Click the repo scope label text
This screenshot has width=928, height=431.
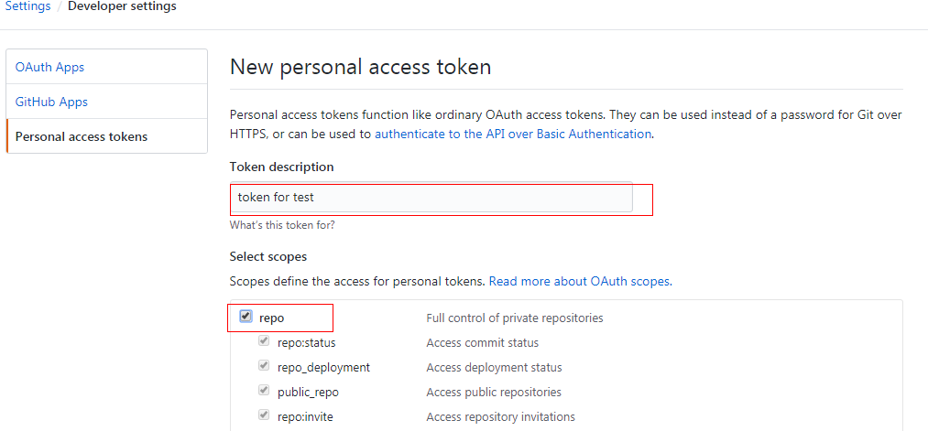coord(272,318)
